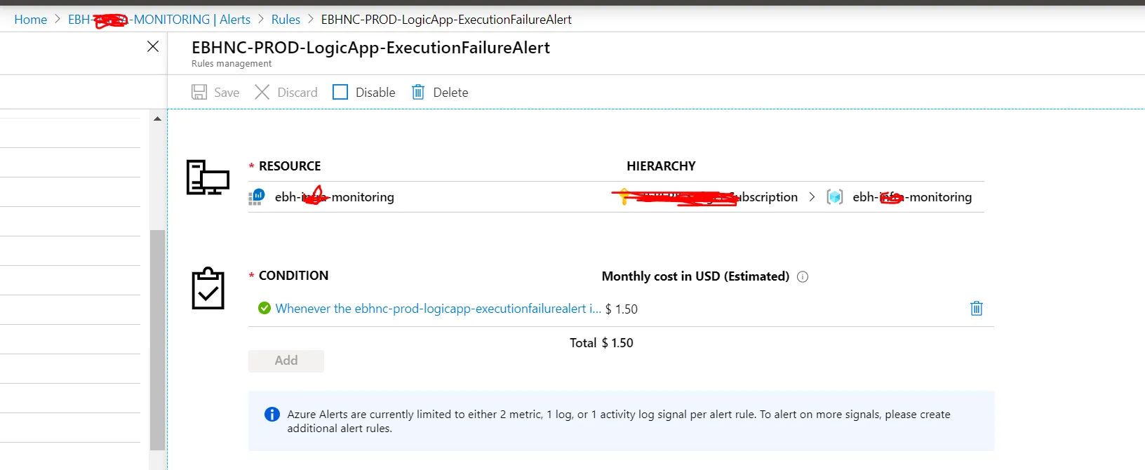1145x470 pixels.
Task: Toggle the Disable checkbox icon
Action: tap(340, 93)
